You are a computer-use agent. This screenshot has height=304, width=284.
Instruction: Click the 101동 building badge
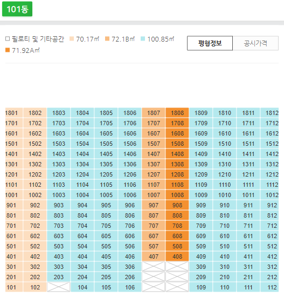(x=17, y=9)
